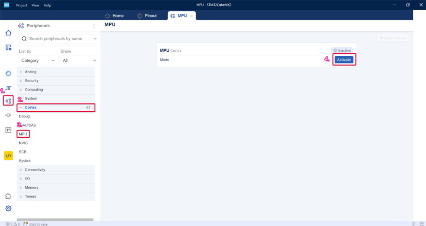Click the warnings count icon in status bar
This screenshot has height=226, width=426.
[x=17, y=224]
